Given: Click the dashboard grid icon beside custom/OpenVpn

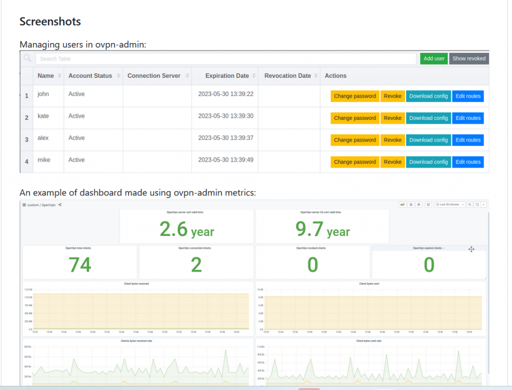Looking at the screenshot, I should [24, 204].
